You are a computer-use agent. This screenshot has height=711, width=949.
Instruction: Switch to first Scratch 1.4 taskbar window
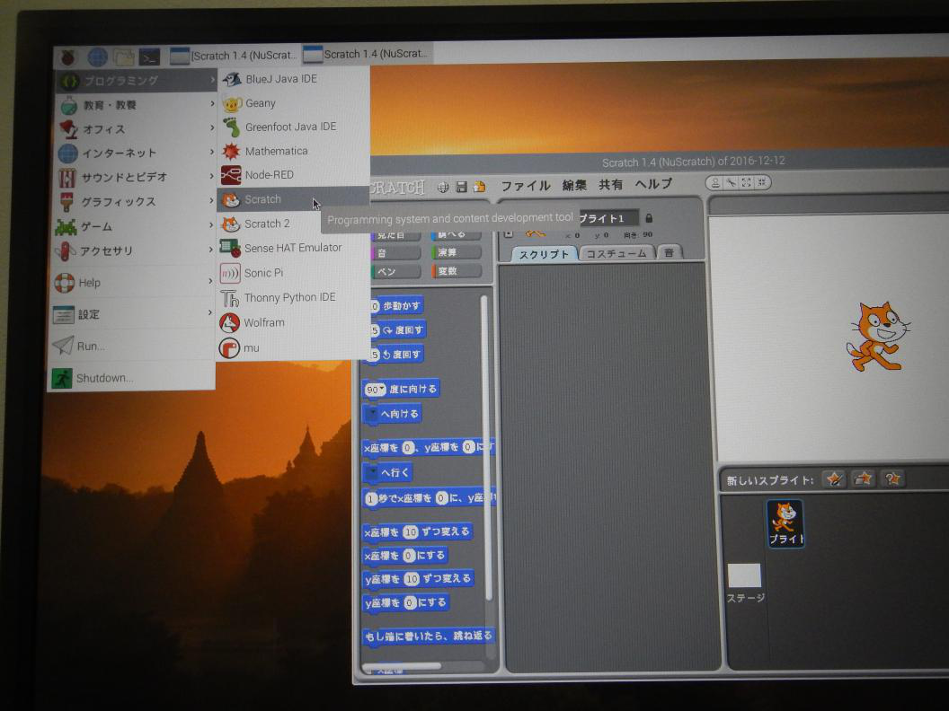coord(234,56)
